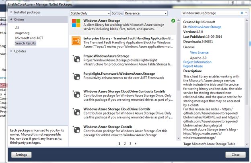Open the View License link
The image size is (251, 163).
(199, 53)
